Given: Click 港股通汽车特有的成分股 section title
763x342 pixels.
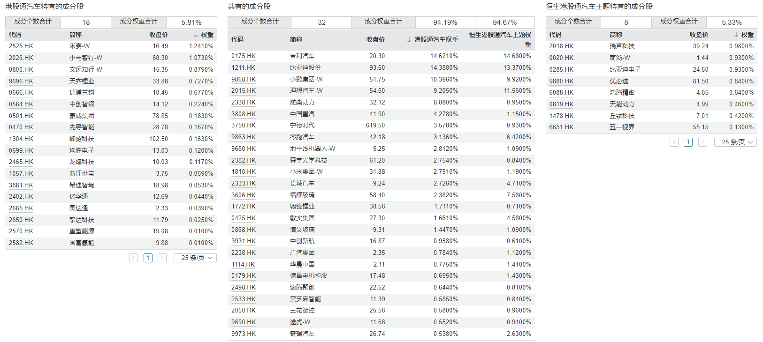Looking at the screenshot, I should click(45, 7).
